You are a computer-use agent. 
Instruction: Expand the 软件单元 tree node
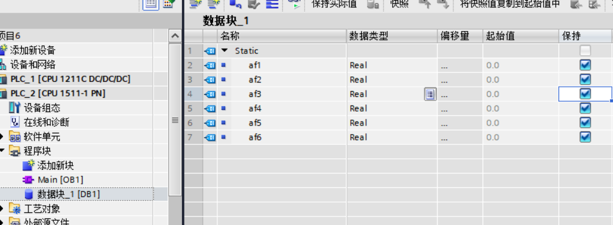(x=2, y=136)
